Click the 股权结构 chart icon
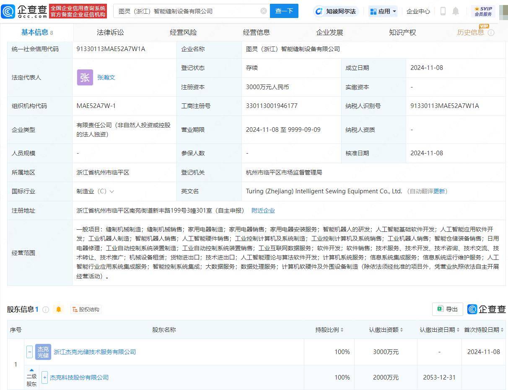This screenshot has width=508, height=390. 74,309
